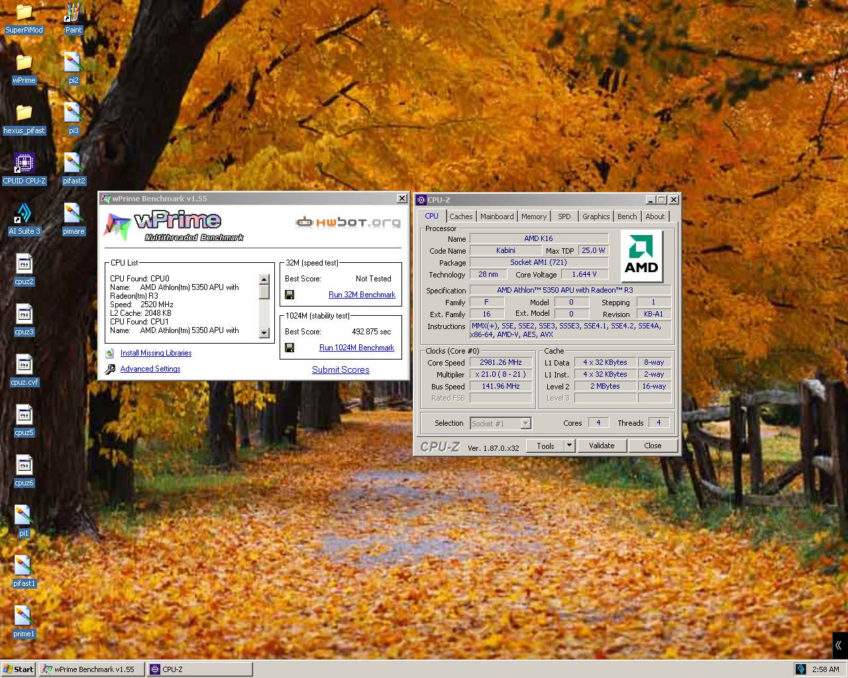Click CPU List scrollbar down arrow
Image resolution: width=848 pixels, height=678 pixels.
click(264, 333)
